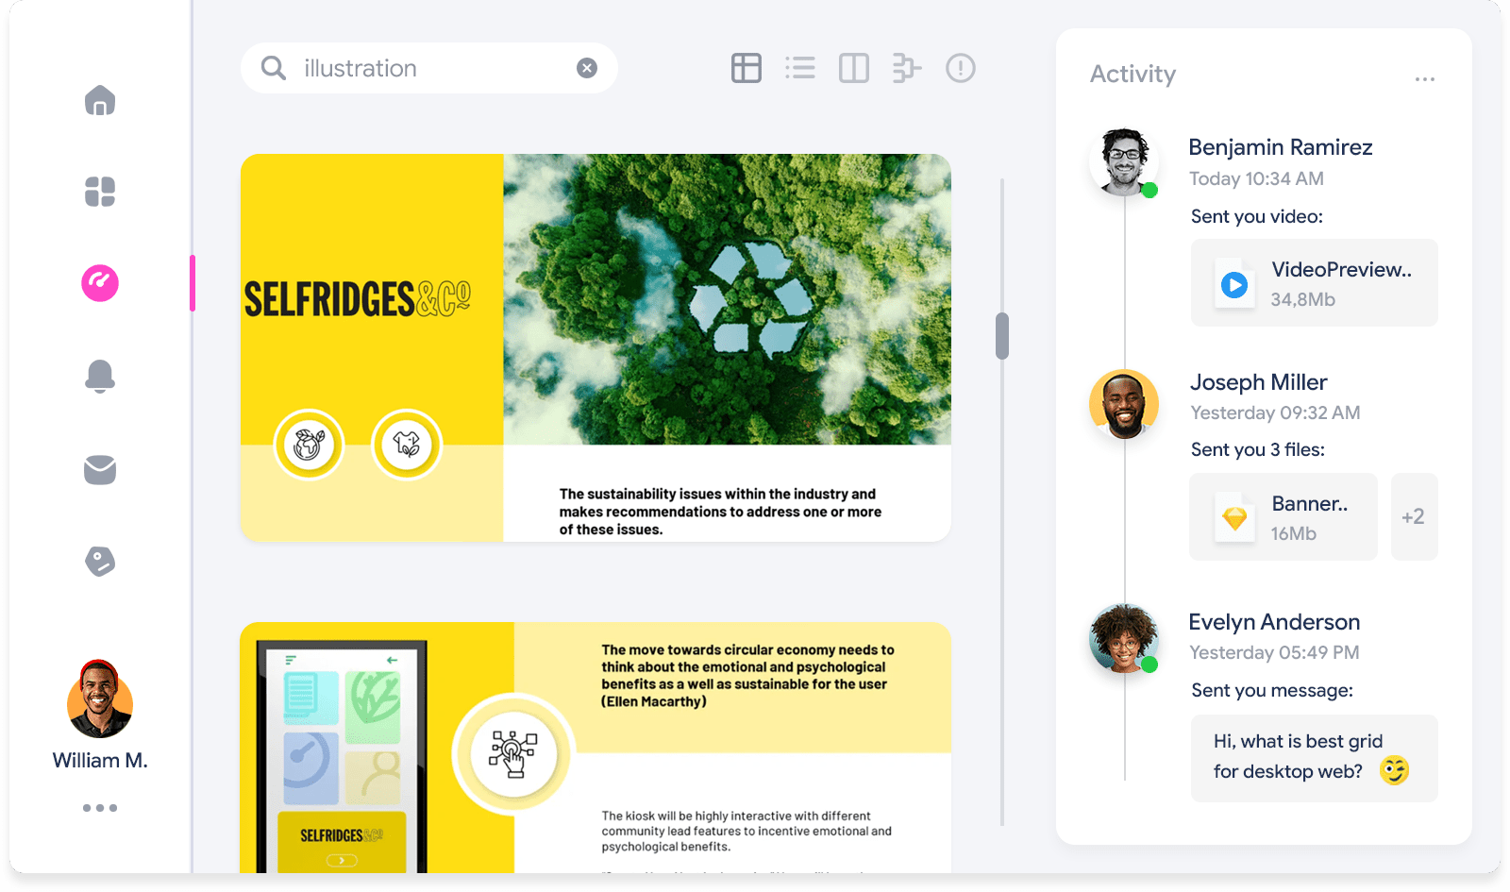This screenshot has height=892, width=1510.
Task: Switch to split column view icon
Action: pos(854,68)
